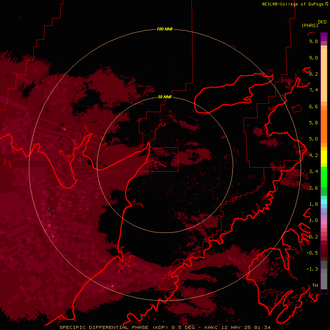This screenshot has height=330, width=330.
Task: Select the 5.8 value on the scale
Action: (313, 123)
